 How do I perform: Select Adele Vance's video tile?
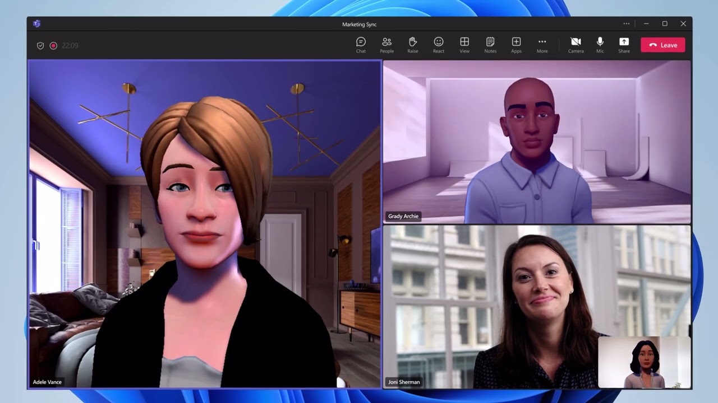click(x=205, y=224)
